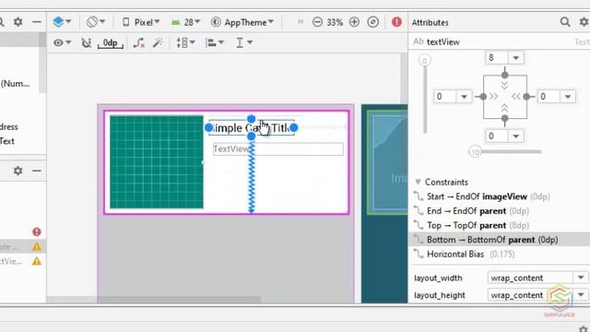Minimize the palette panel with hide icon
Viewport: 590px width, 332px height.
click(37, 22)
